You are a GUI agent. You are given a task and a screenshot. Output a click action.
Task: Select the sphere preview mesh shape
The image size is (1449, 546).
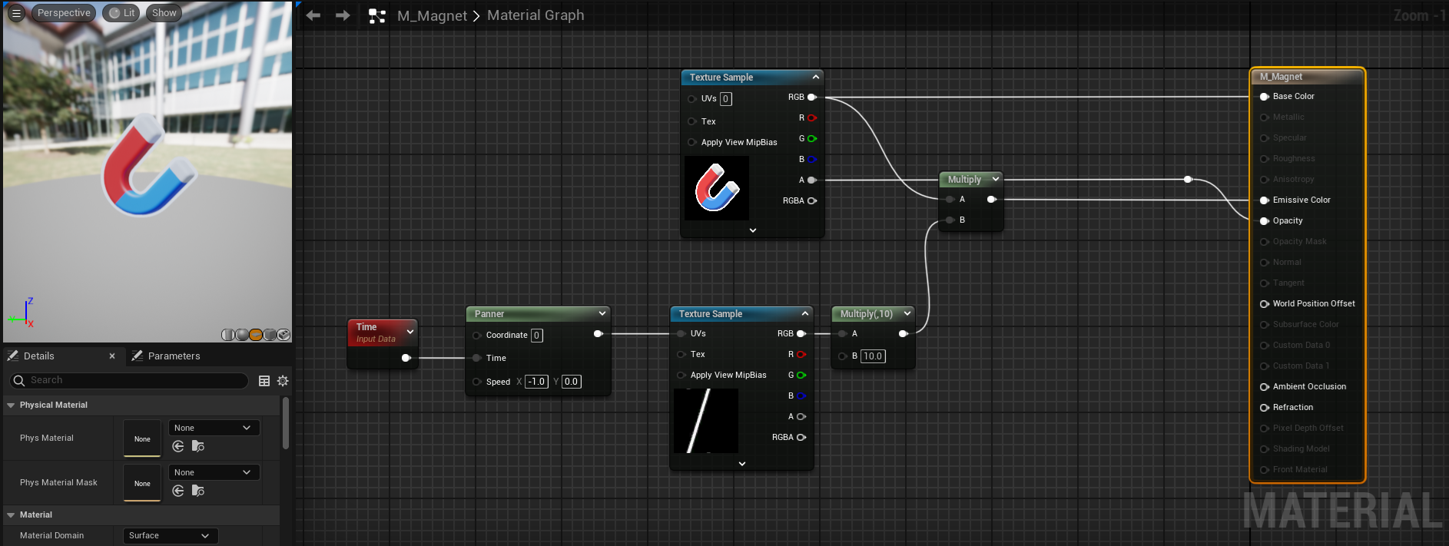(x=242, y=335)
